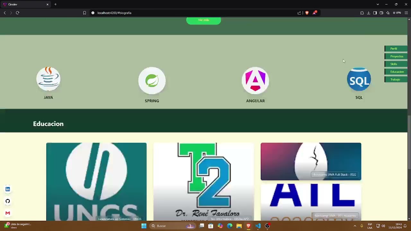Expand the tab search dropdown arrow
Viewport: 411px width, 231px height.
pos(378,4)
